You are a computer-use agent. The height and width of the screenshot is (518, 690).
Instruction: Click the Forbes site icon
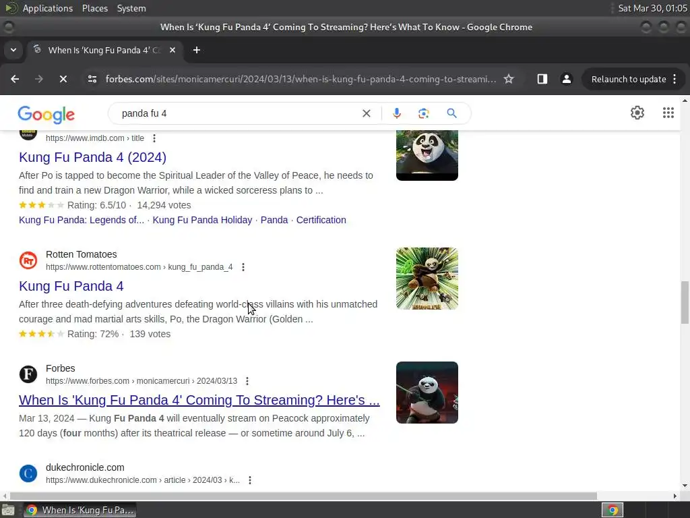28,374
